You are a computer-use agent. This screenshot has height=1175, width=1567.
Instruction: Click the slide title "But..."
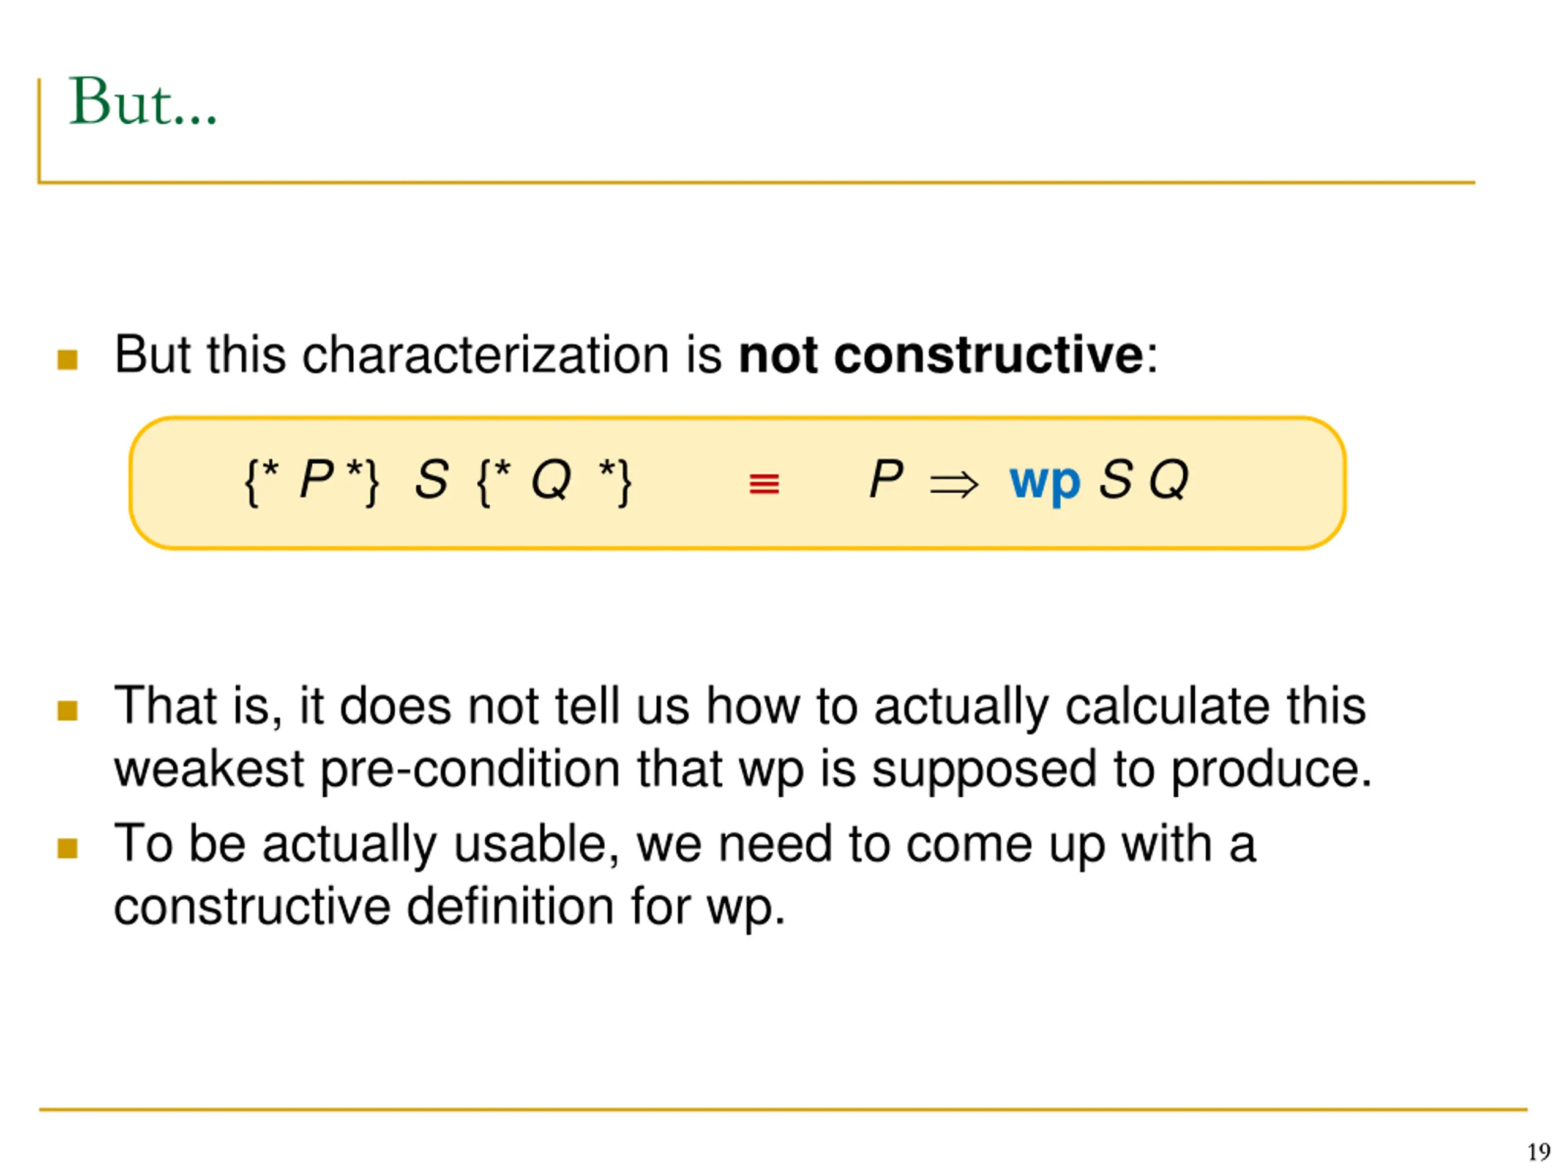(143, 102)
